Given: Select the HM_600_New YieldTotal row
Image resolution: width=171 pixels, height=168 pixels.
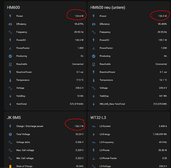Looking at the screenshot, I should pyautogui.click(x=129, y=104).
